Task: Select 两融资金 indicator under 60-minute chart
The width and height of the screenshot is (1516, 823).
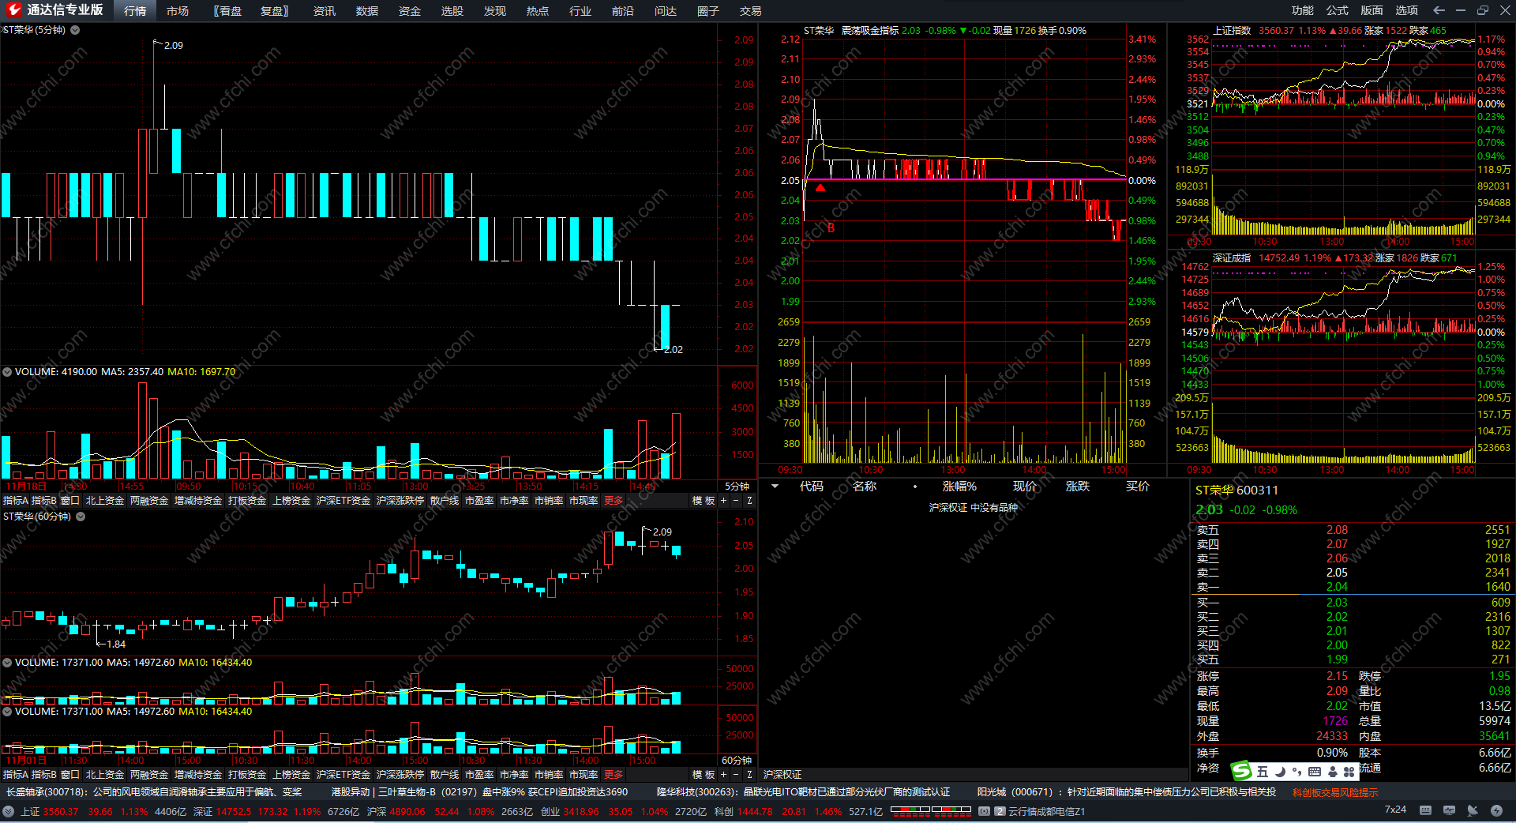Action: point(149,775)
